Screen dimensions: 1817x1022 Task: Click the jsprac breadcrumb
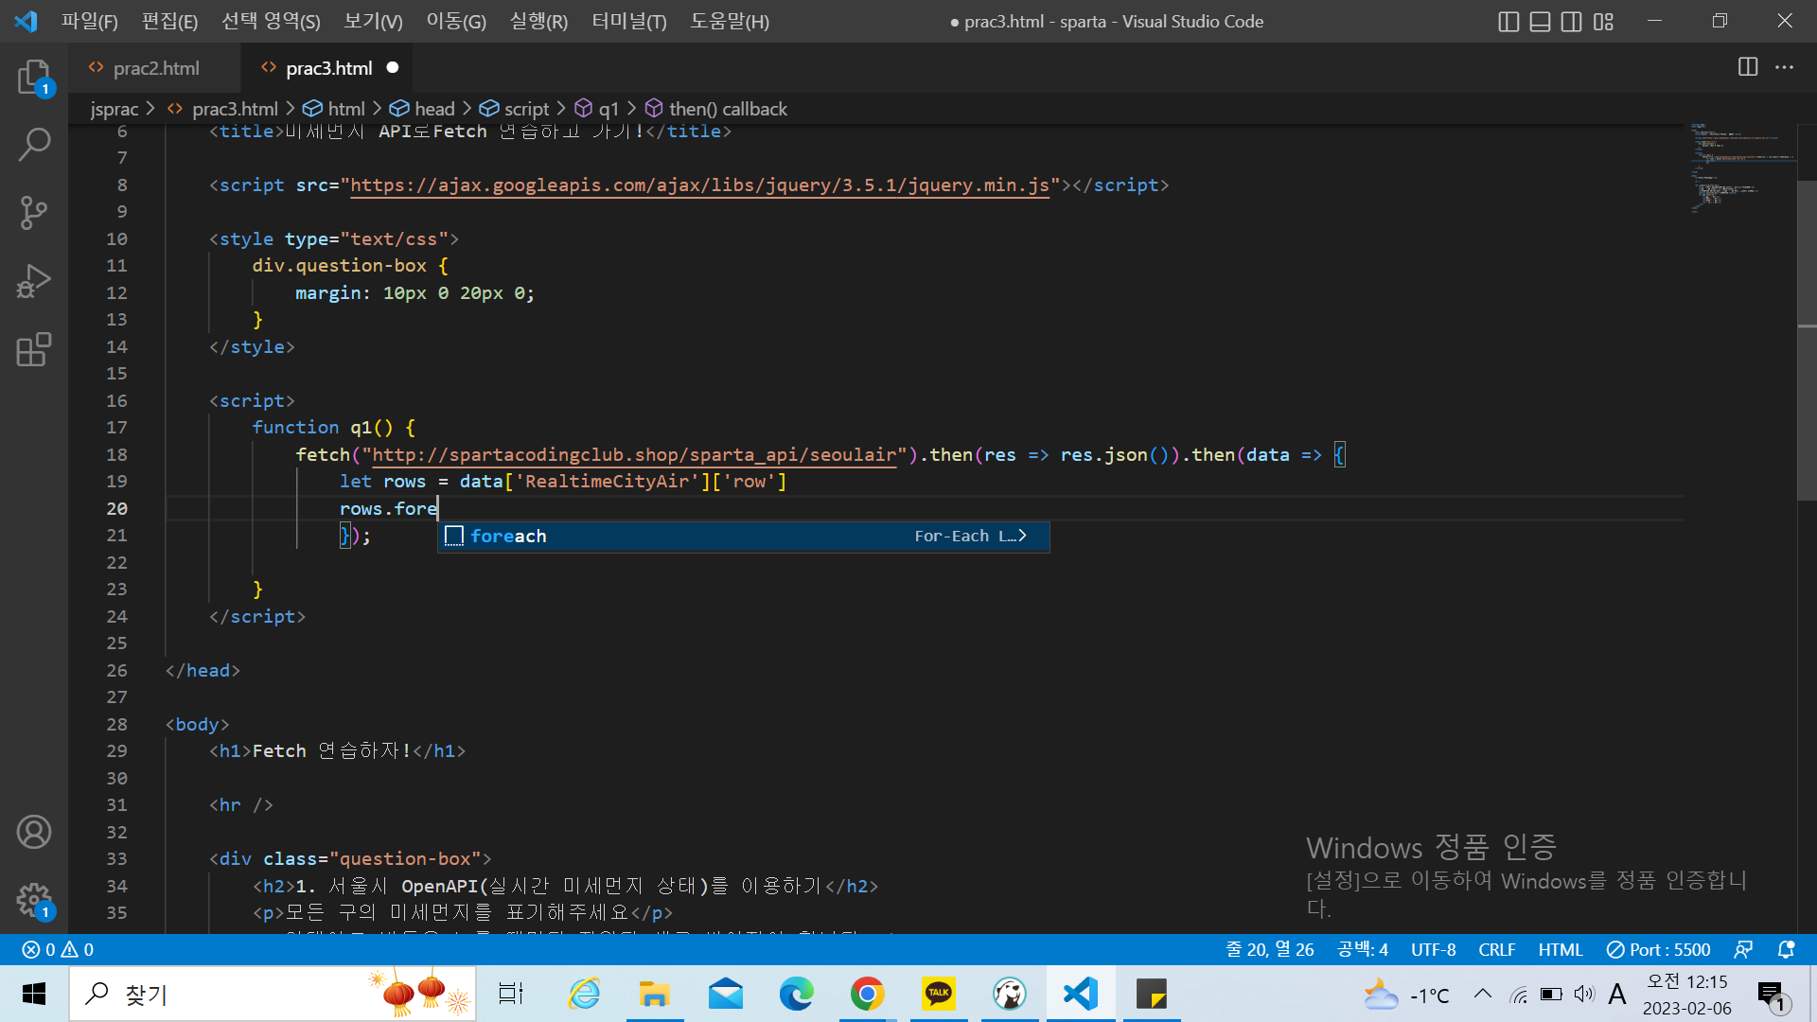[115, 109]
